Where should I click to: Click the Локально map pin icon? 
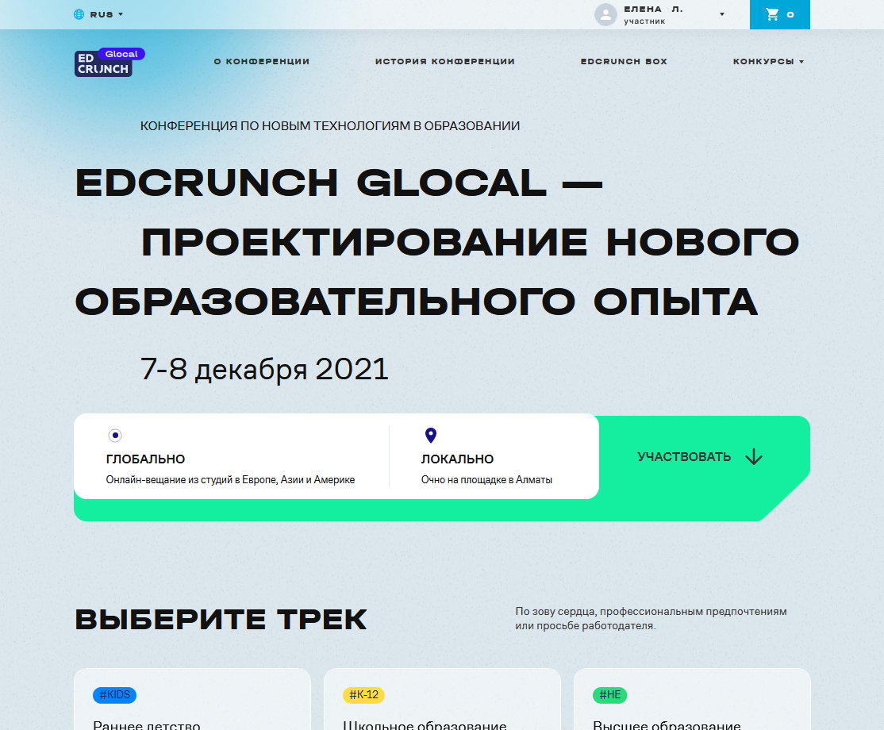pyautogui.click(x=431, y=435)
